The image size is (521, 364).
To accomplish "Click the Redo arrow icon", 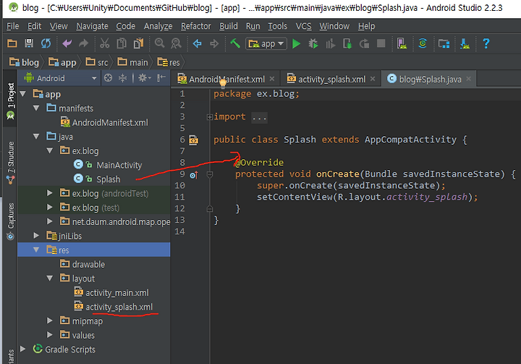I will (83, 43).
